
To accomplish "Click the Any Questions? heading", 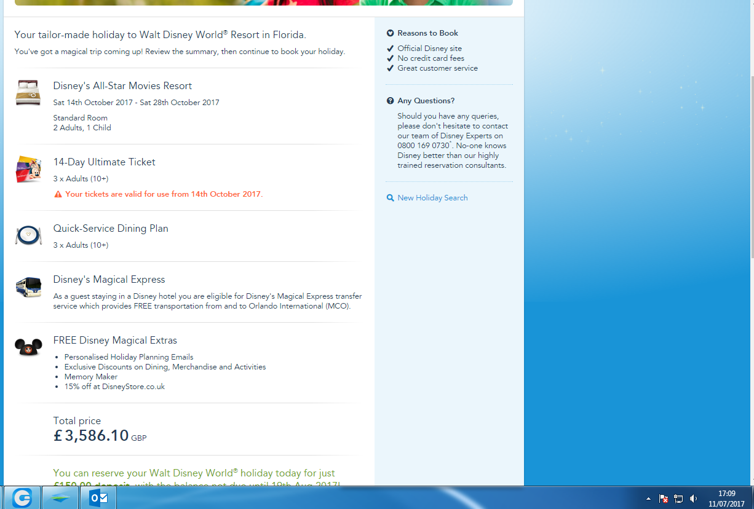I will pos(426,101).
